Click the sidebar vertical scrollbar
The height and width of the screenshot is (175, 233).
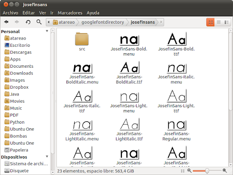click(53, 93)
